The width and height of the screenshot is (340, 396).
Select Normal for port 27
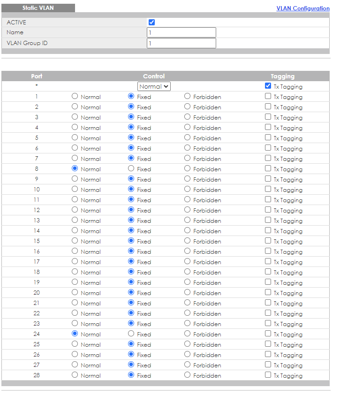click(75, 365)
